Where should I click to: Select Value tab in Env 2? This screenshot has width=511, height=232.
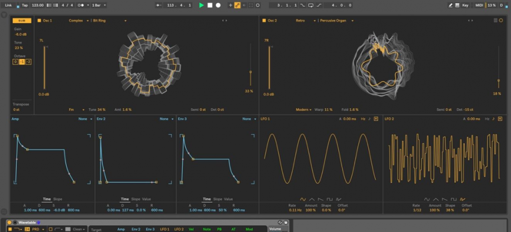(x=146, y=199)
